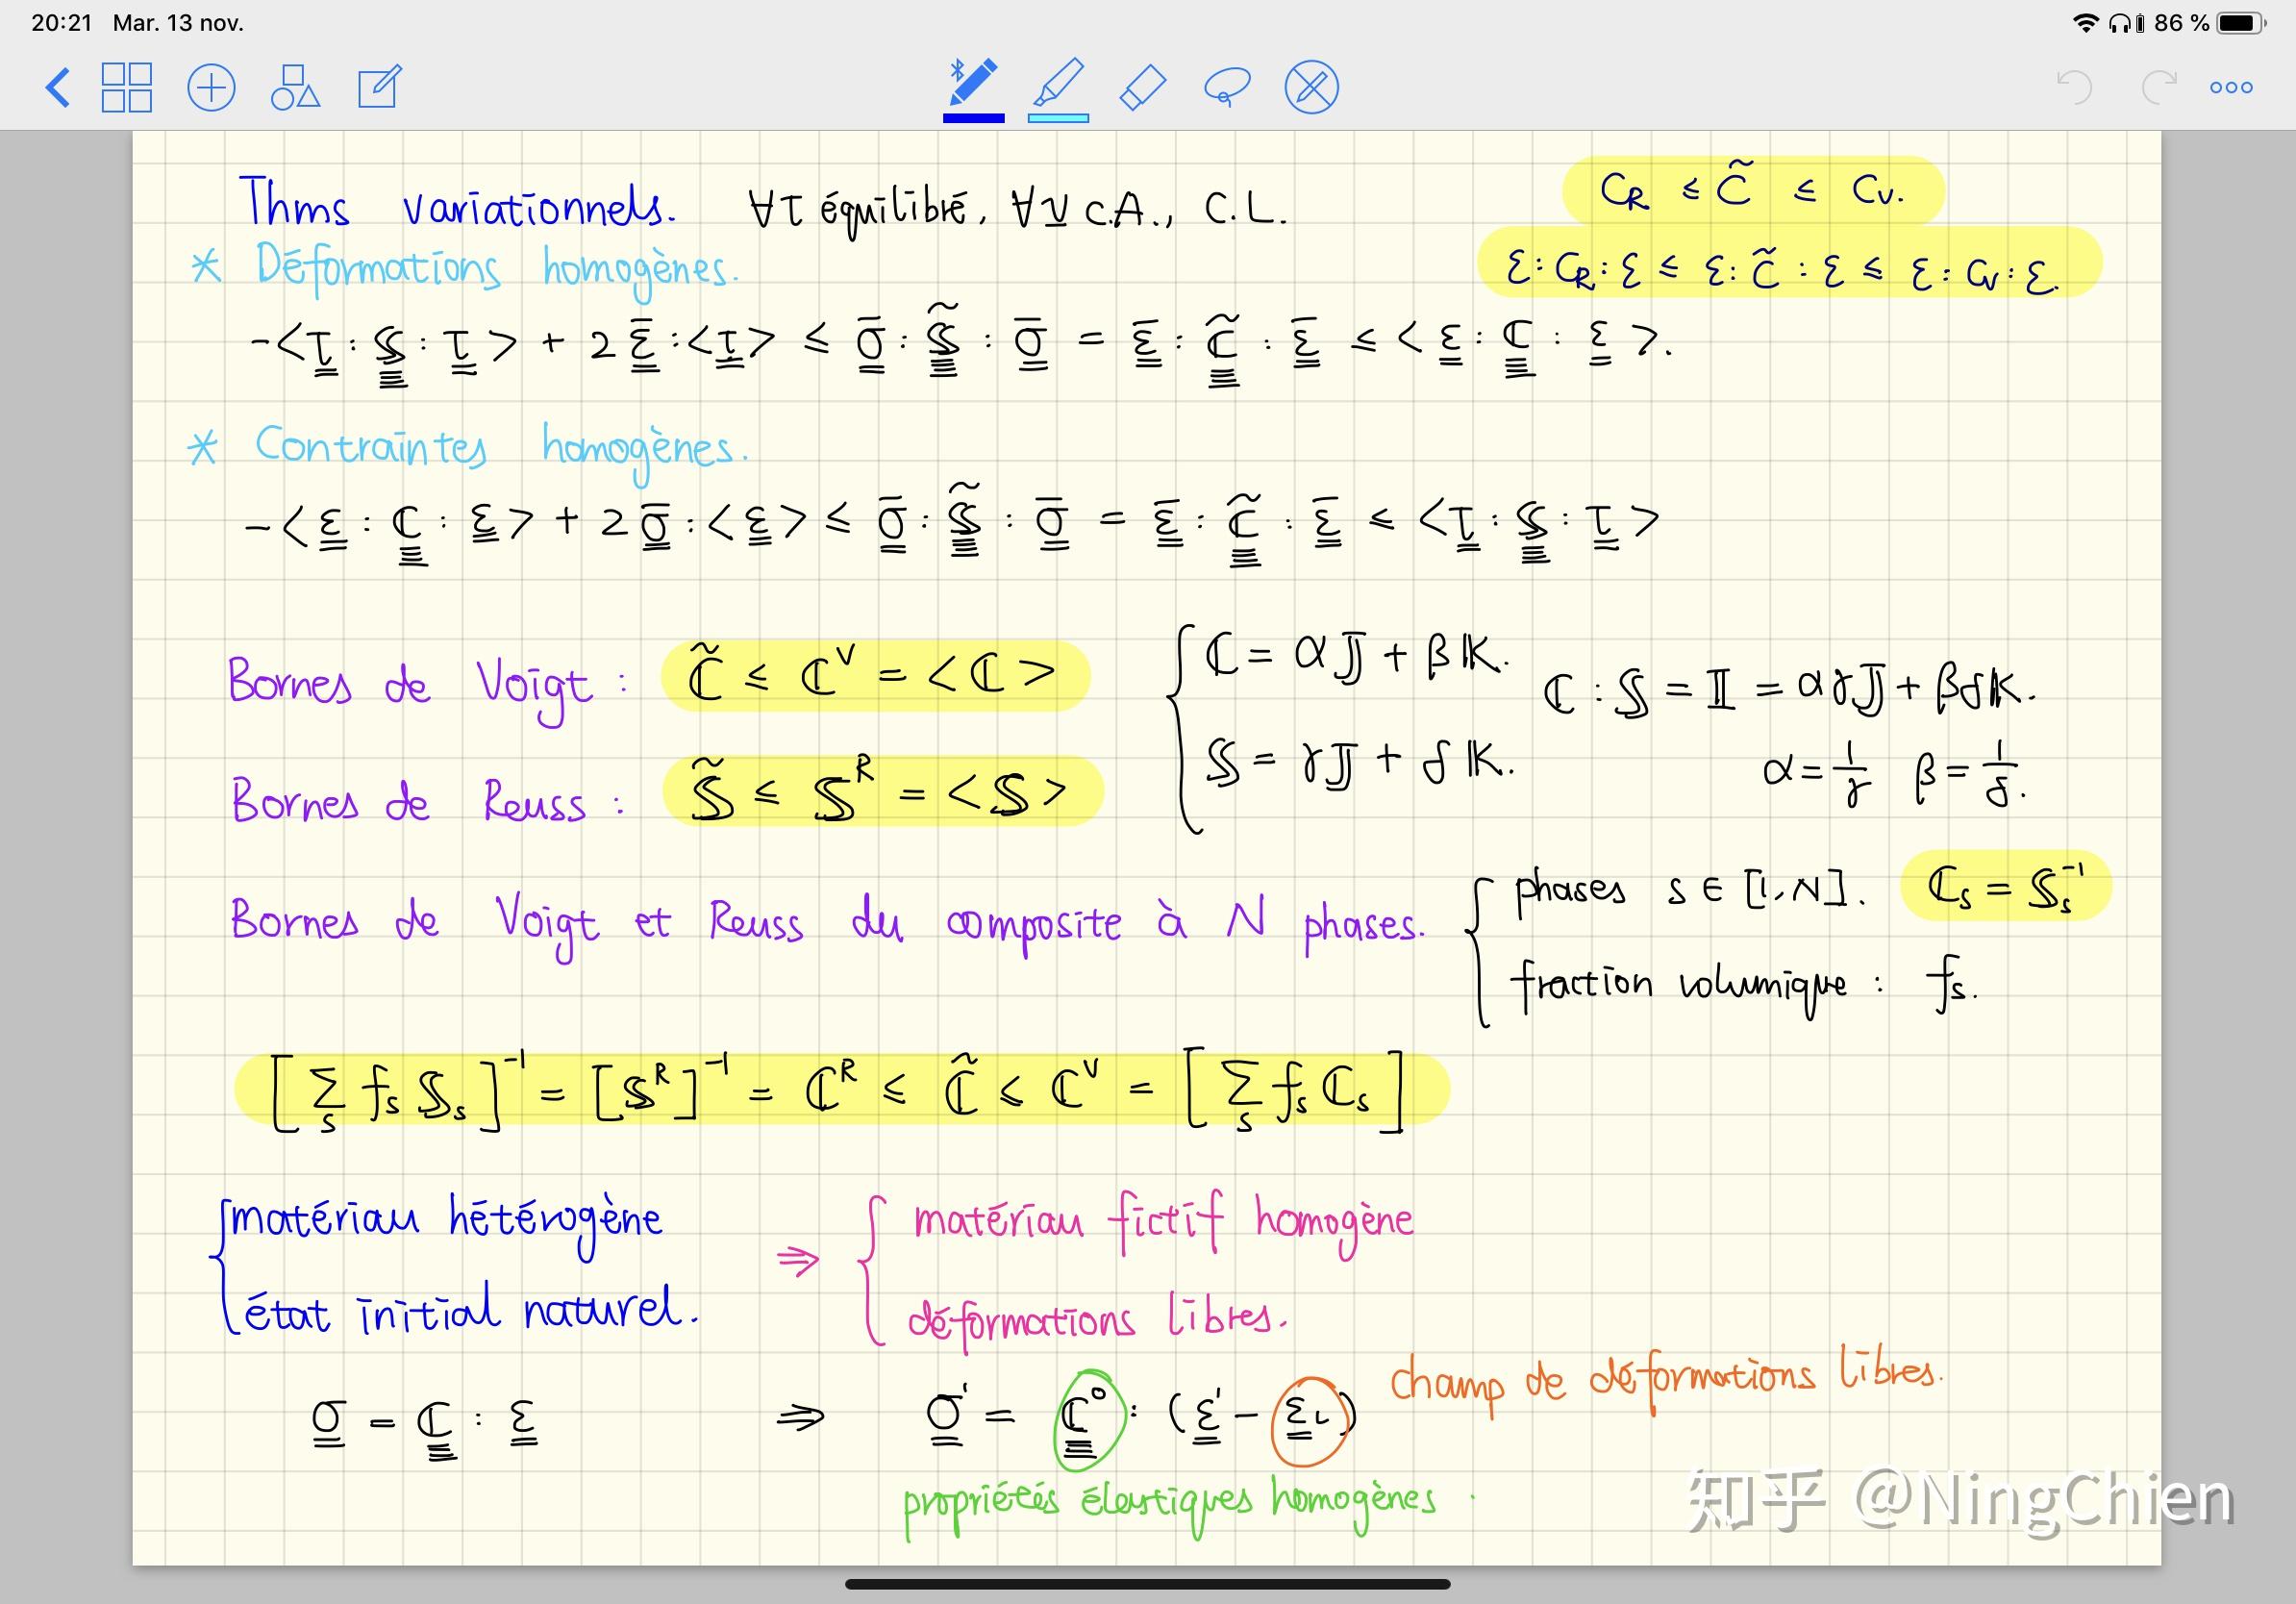
Task: Tap the green-circled C° symbol
Action: (x=1090, y=1419)
